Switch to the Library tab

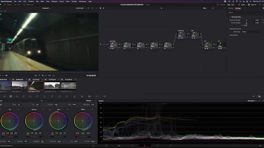click(x=231, y=8)
